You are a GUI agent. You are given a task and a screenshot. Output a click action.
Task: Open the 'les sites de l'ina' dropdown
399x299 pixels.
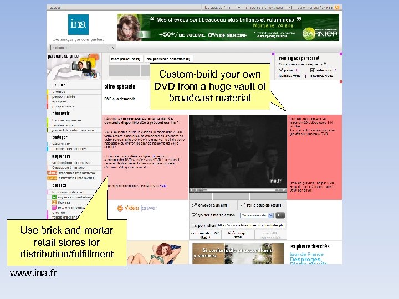point(222,8)
